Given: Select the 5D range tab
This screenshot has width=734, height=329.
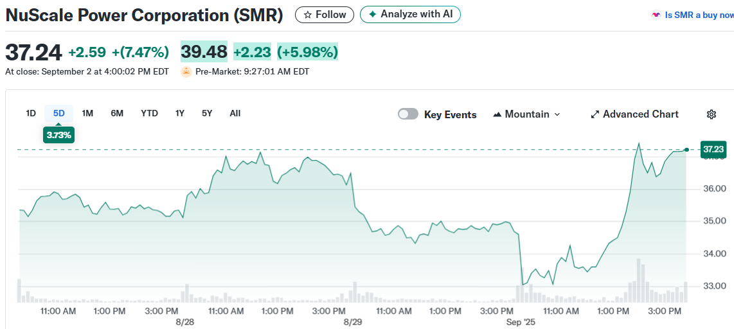Looking at the screenshot, I should 59,113.
